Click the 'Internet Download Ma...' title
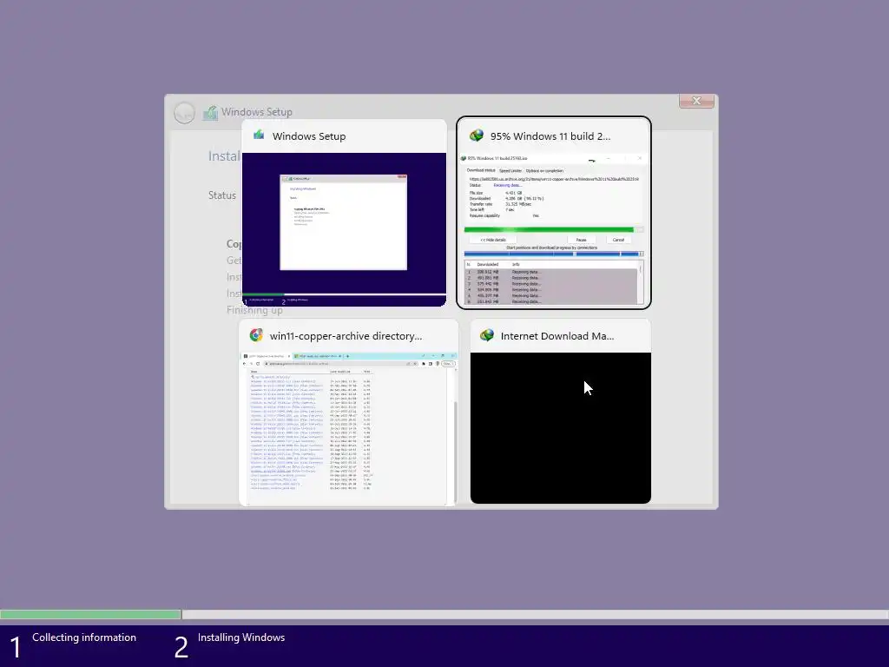 pos(557,336)
